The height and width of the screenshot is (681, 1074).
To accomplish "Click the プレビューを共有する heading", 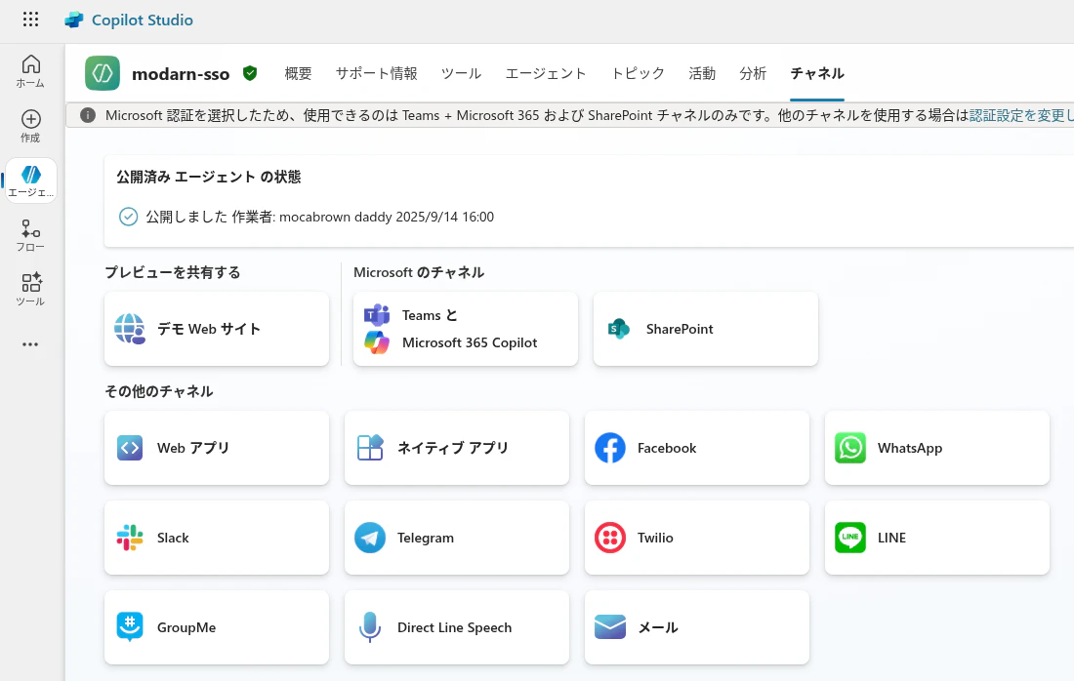I will pyautogui.click(x=173, y=272).
